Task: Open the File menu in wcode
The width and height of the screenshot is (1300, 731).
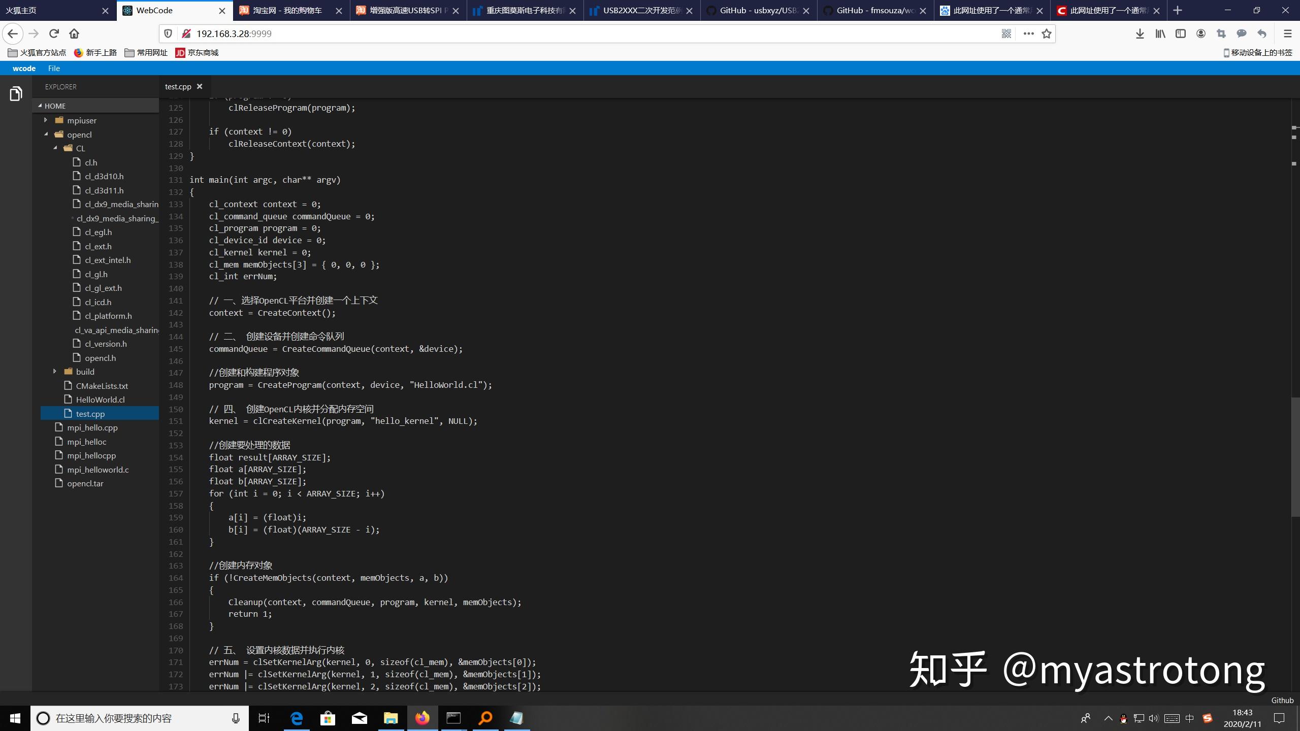Action: (54, 68)
